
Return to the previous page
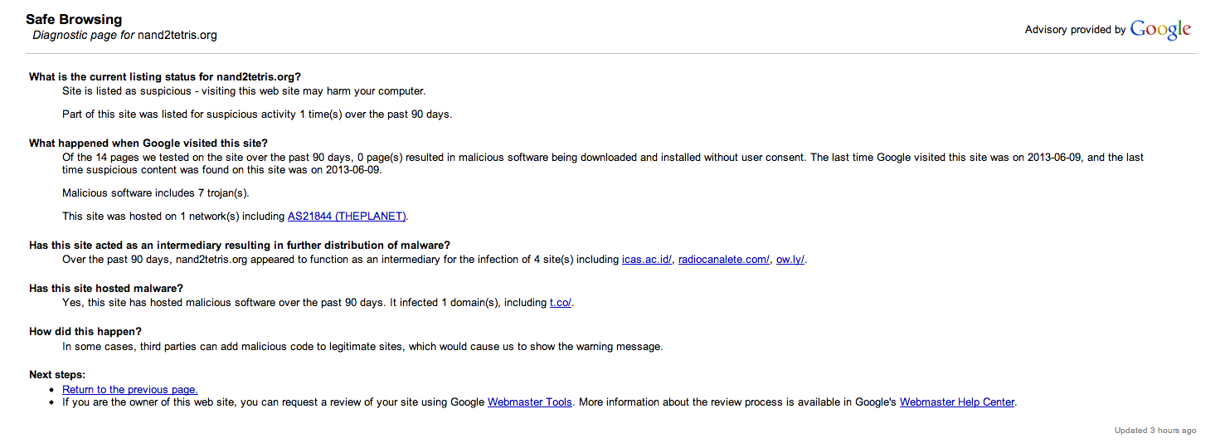point(130,390)
